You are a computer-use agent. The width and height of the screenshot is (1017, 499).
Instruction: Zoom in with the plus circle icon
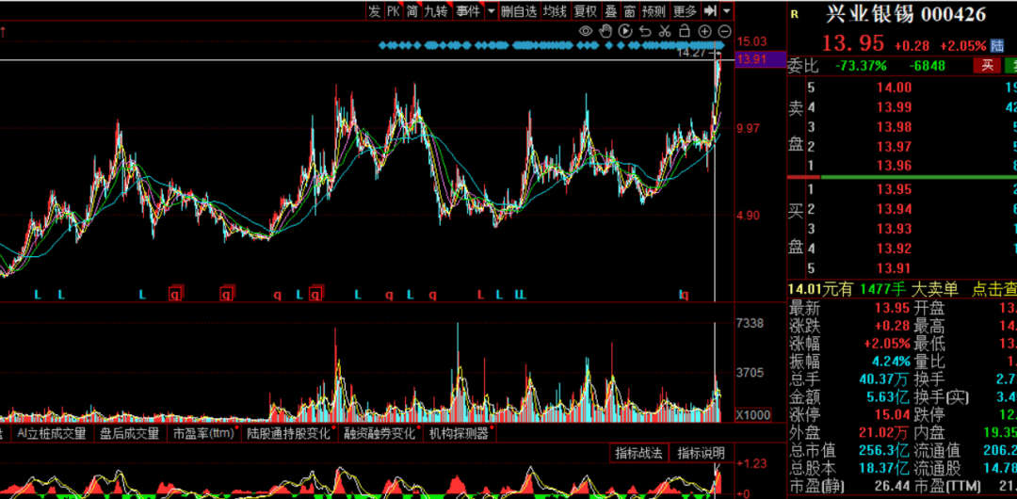click(x=704, y=31)
